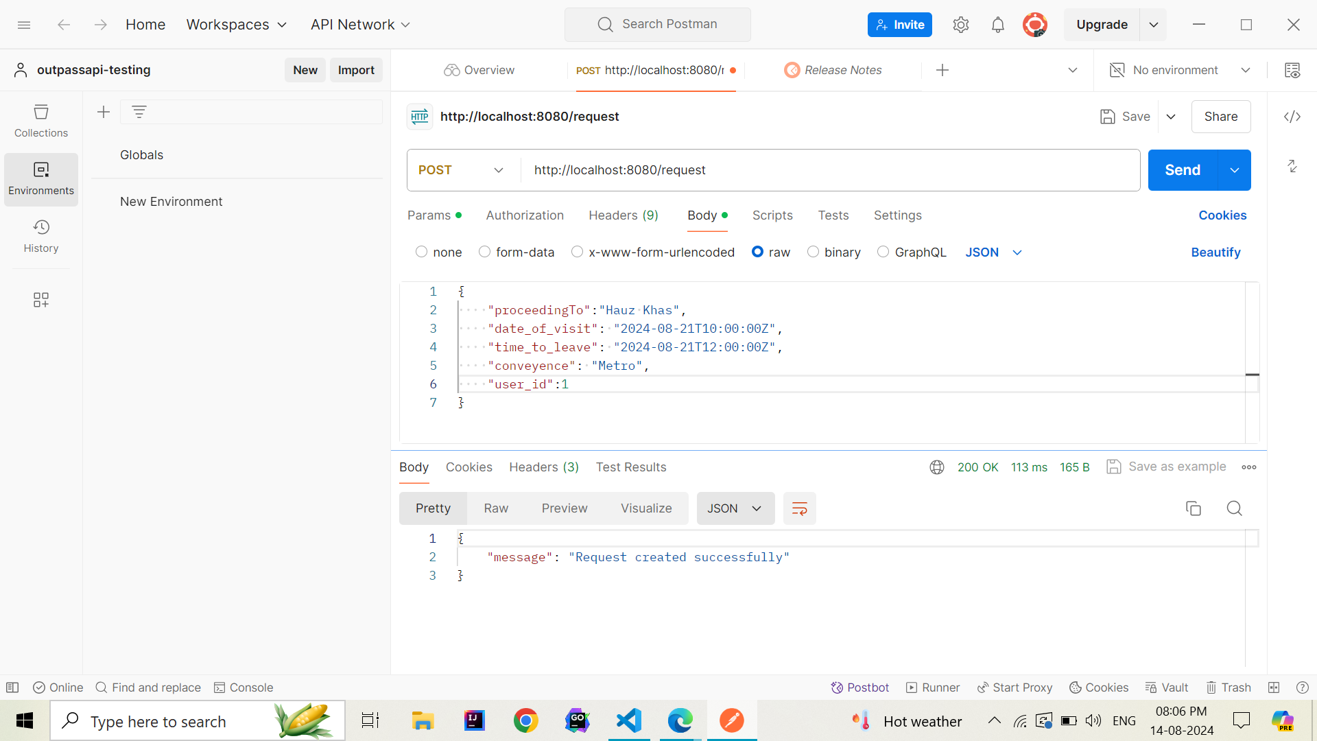
Task: Click the notifications bell icon
Action: tap(998, 25)
